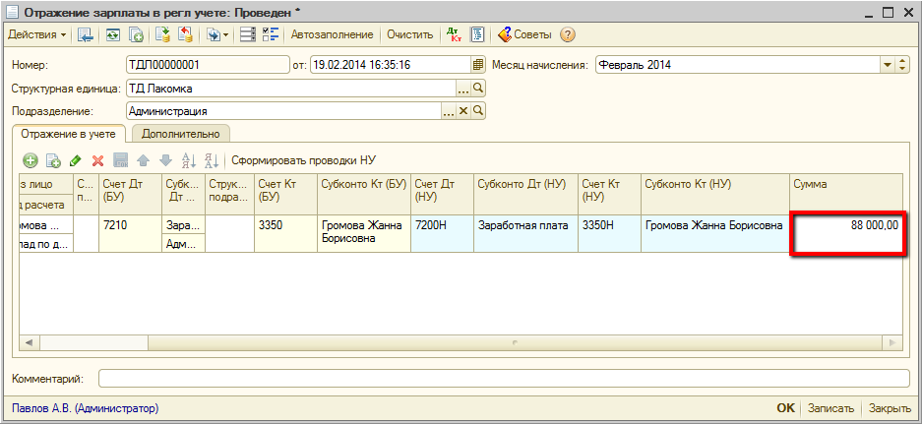Click the Записать button

(830, 408)
